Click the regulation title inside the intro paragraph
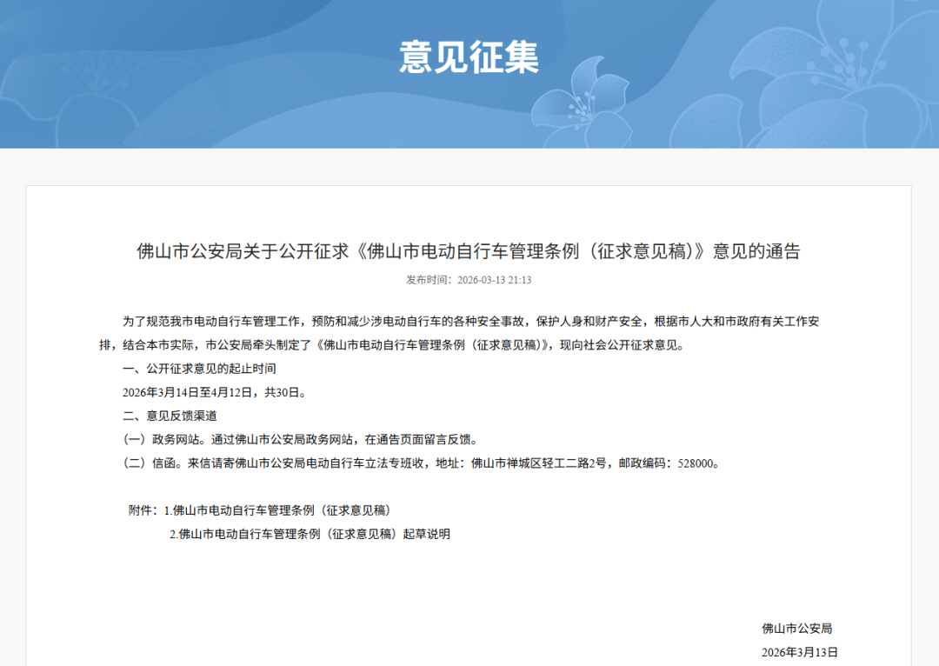The width and height of the screenshot is (939, 666). click(434, 345)
